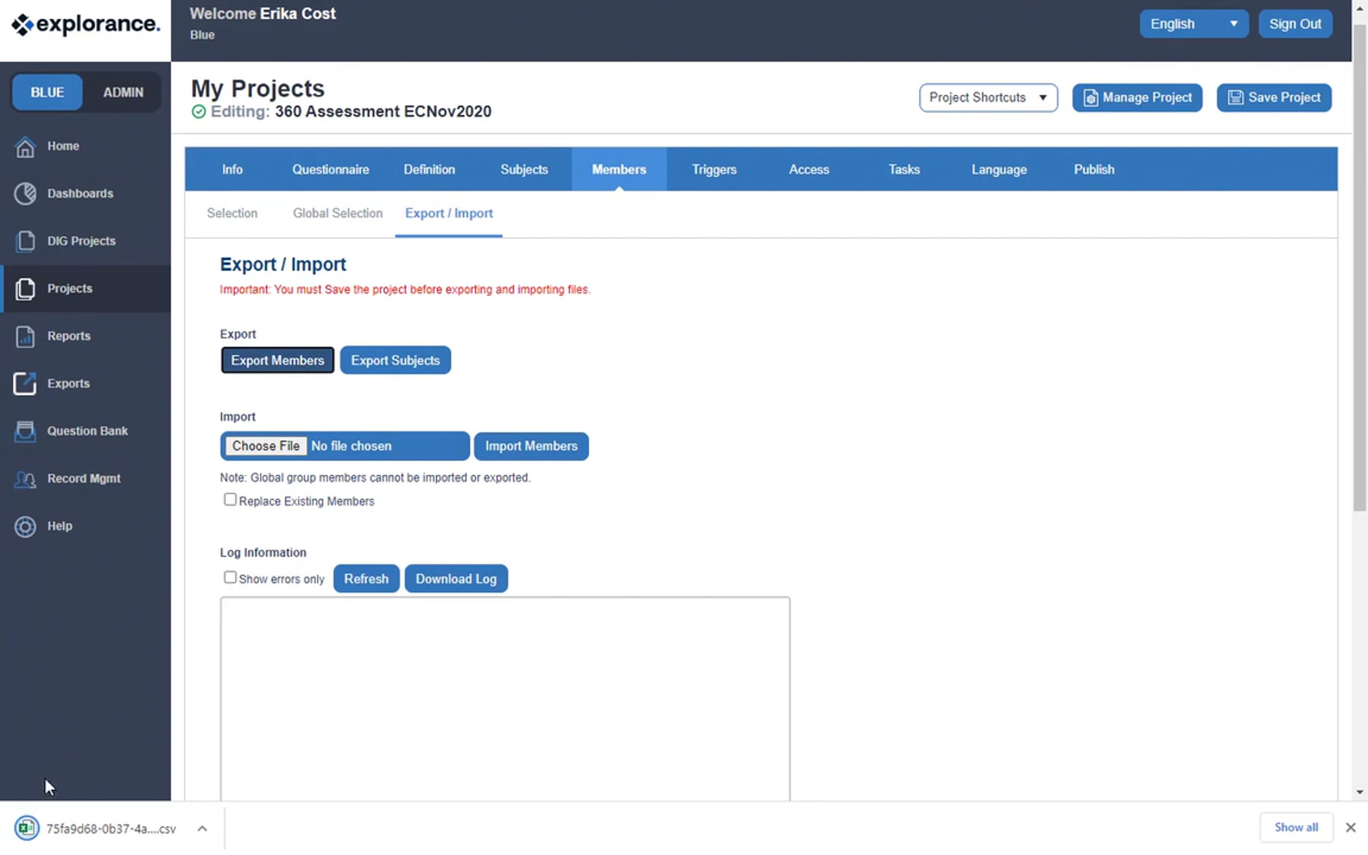
Task: Open the Global Selection sub-tab
Action: click(x=337, y=213)
